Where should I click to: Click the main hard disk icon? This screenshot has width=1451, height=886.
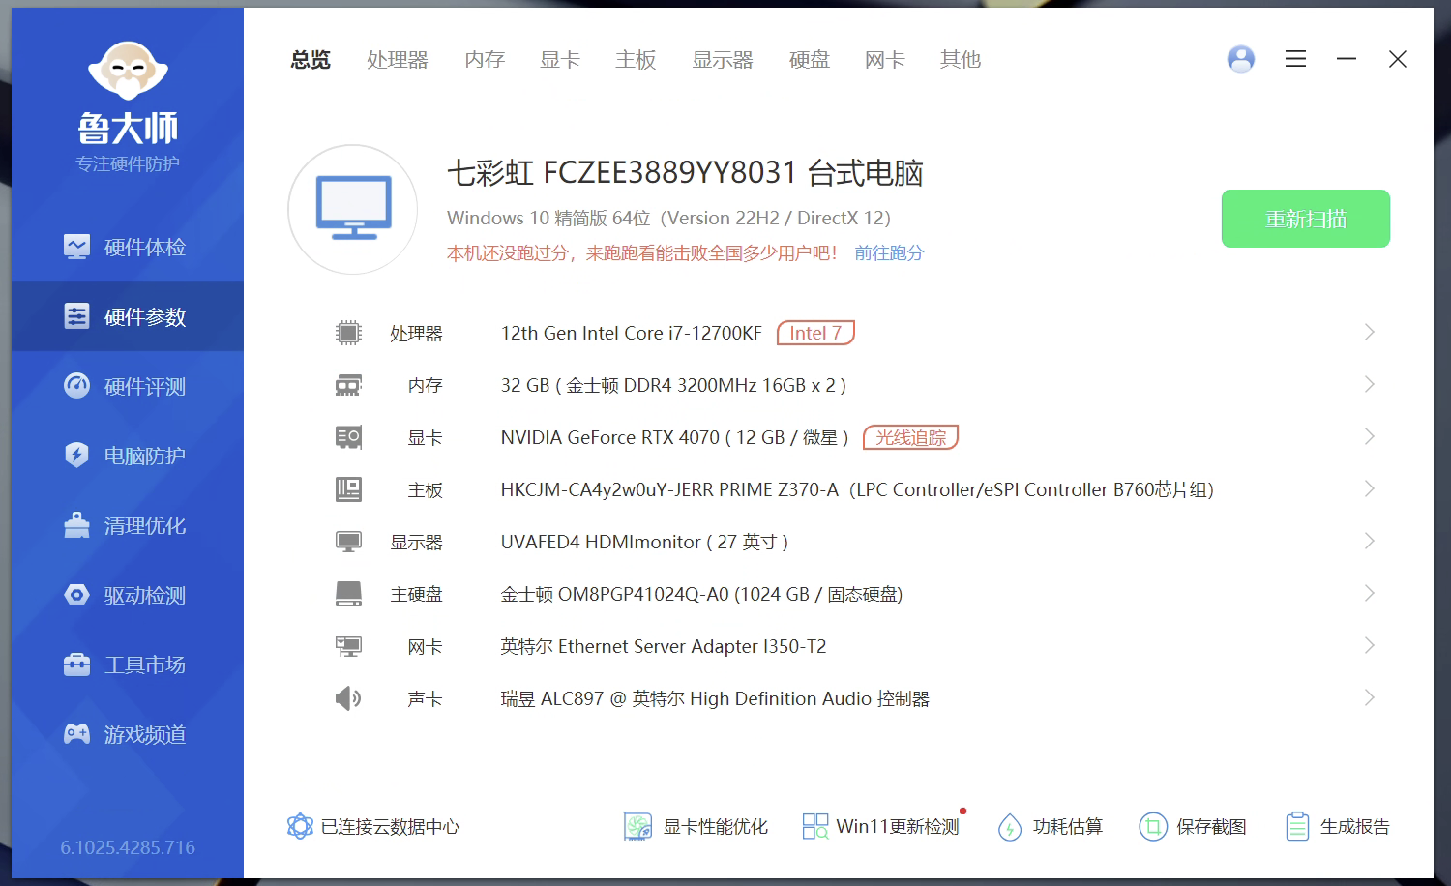click(x=348, y=594)
